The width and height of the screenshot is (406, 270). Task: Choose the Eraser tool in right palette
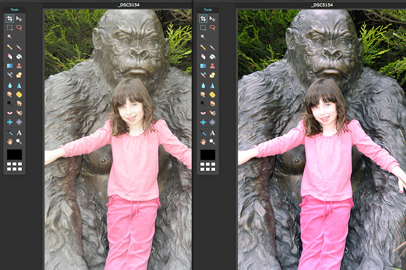coord(203,56)
